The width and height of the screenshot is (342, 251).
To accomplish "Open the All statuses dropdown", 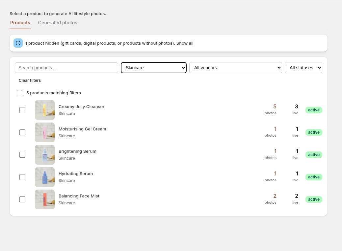I will 303,68.
